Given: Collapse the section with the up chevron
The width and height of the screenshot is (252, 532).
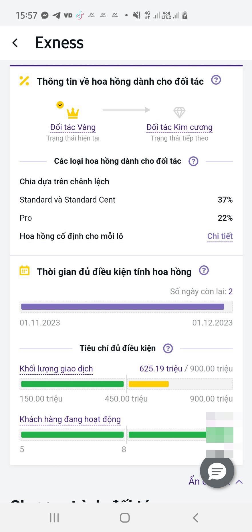Looking at the screenshot, I should coord(239,482).
